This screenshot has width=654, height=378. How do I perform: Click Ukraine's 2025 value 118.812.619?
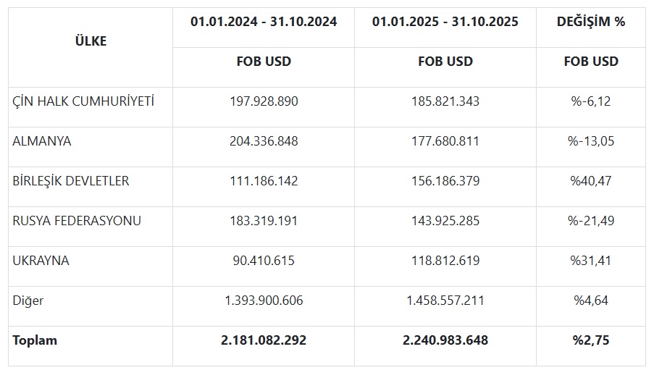445,261
